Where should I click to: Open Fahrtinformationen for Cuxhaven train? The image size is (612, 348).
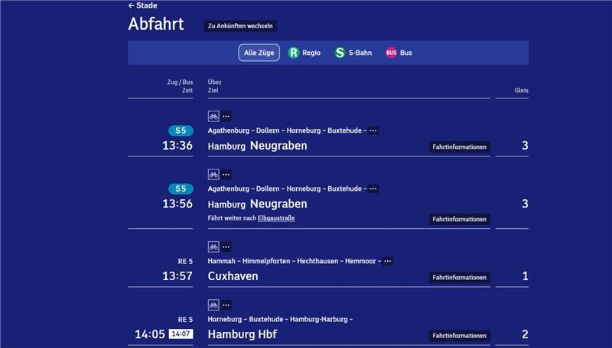[x=459, y=277]
